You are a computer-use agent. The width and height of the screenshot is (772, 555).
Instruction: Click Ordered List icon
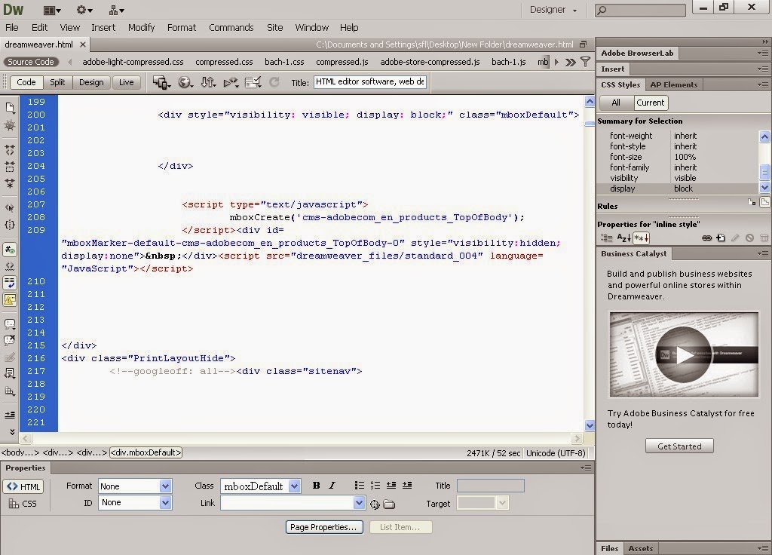click(x=375, y=486)
